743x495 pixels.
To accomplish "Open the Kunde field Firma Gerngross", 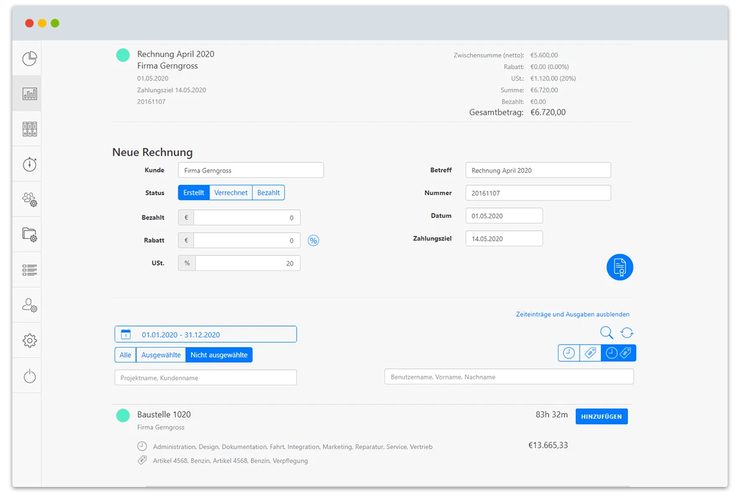I will tap(250, 170).
